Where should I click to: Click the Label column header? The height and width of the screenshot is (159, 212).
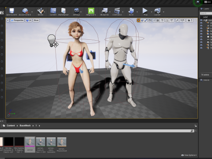[x=205, y=17]
